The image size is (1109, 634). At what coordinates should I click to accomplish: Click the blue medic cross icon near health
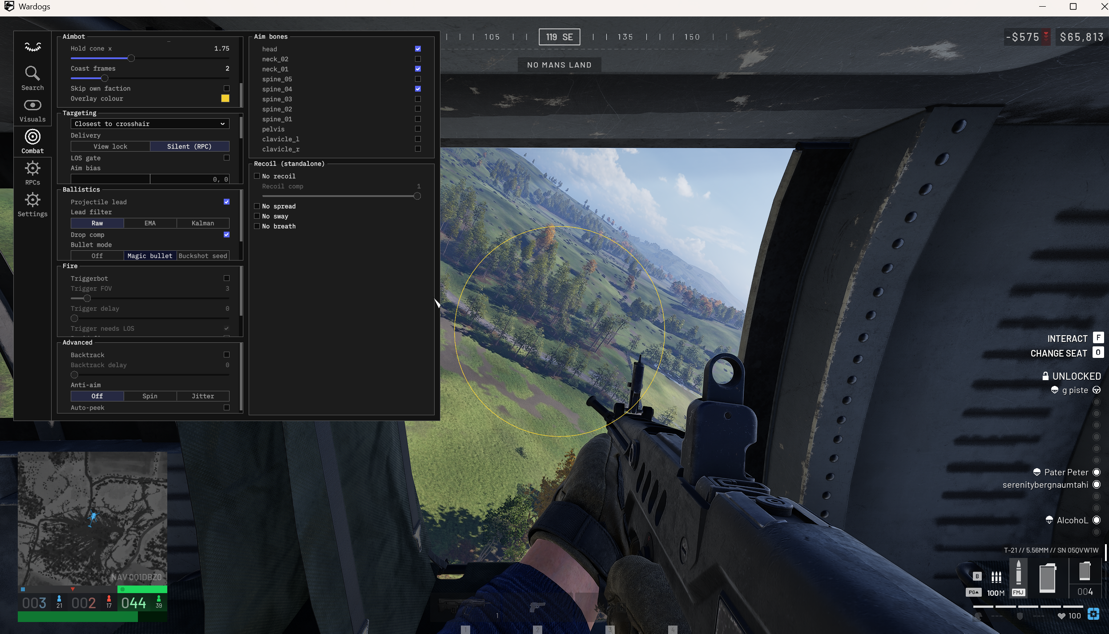coord(1093,614)
